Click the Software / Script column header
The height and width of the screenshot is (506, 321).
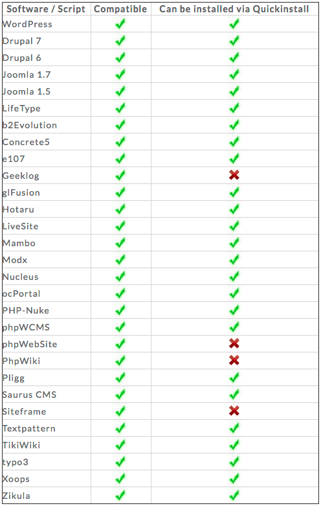click(x=46, y=9)
